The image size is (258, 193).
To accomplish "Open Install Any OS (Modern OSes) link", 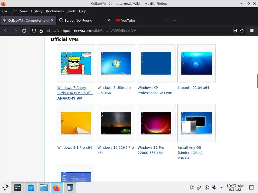I will pyautogui.click(x=190, y=153).
